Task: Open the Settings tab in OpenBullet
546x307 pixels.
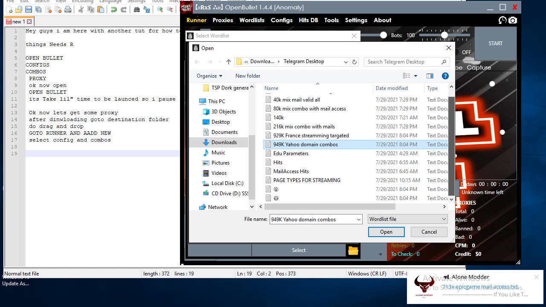Action: (x=356, y=20)
